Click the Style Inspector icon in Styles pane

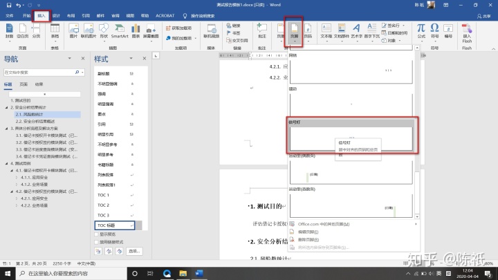coord(109,251)
